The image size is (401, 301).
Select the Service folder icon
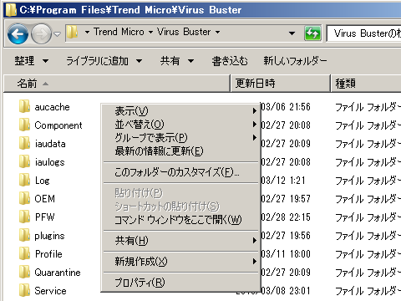pos(24,290)
